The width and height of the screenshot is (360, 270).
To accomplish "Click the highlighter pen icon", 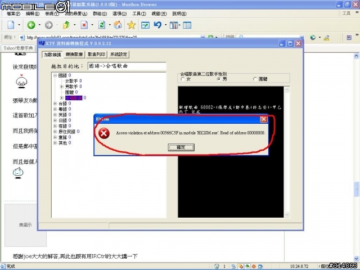I will [326, 38].
